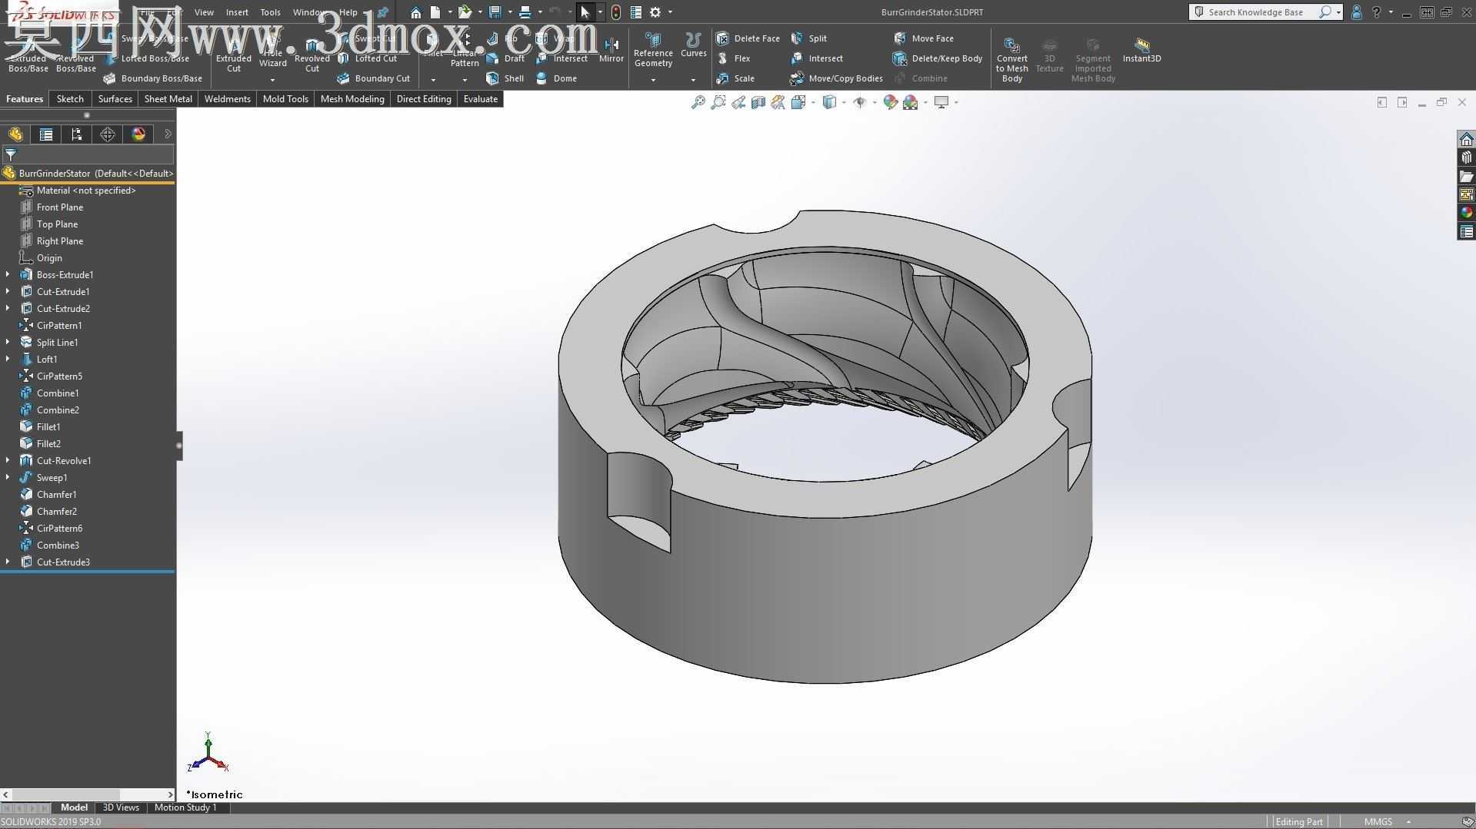Open the View menu
This screenshot has height=829, width=1476.
(204, 12)
